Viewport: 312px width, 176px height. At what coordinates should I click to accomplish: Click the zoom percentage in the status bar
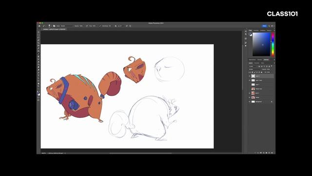(x=43, y=153)
